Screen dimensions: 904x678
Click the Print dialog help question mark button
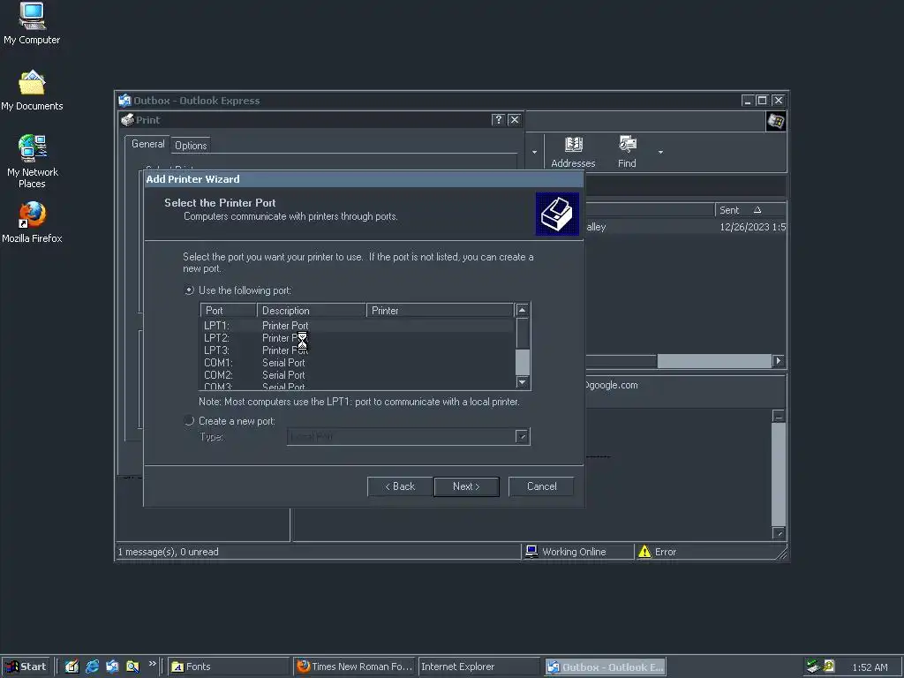click(498, 120)
